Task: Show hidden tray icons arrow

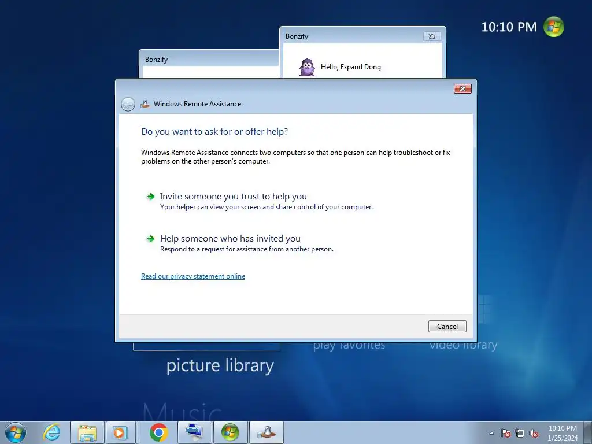Action: (x=491, y=433)
